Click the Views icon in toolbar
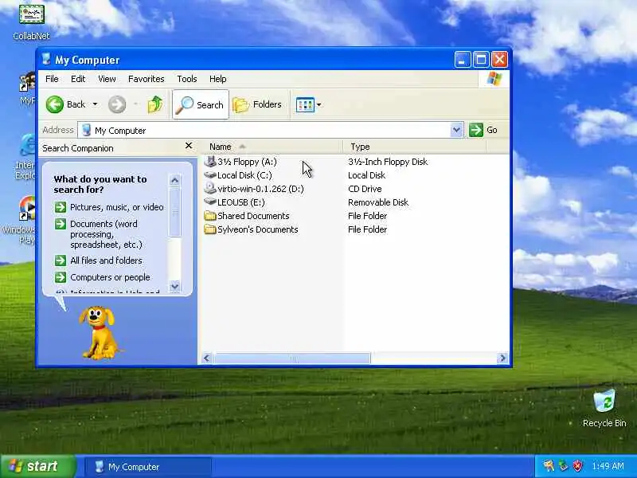This screenshot has width=637, height=478. tap(305, 105)
